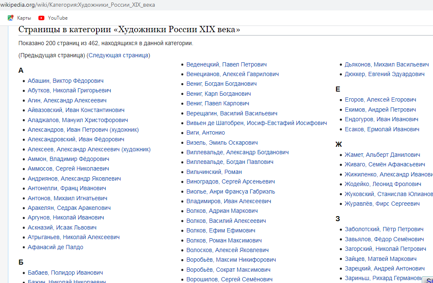
Task: Open the Карты bookmark icon
Action: [x=10, y=18]
